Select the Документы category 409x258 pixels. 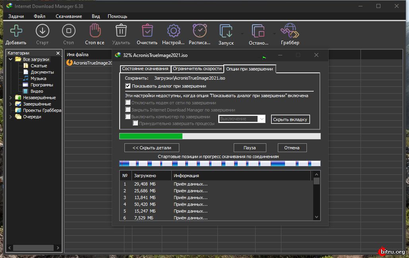pos(42,72)
